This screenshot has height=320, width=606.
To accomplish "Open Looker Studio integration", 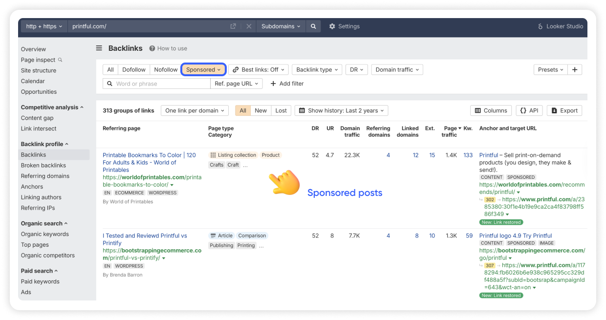I will (x=560, y=26).
